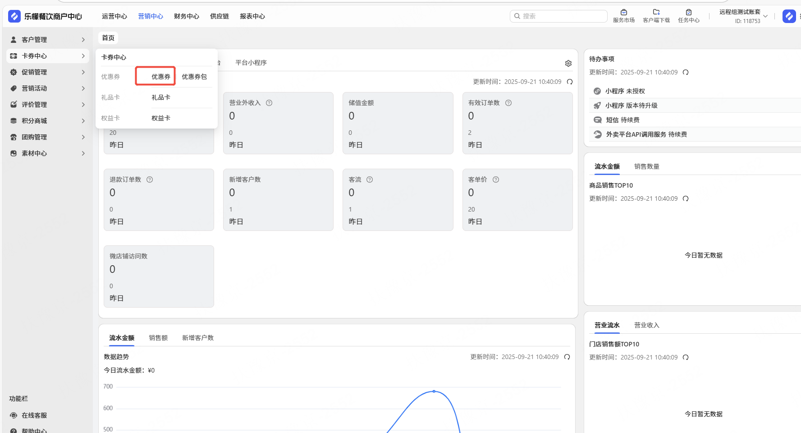Open the 储值金额 stat card

(x=398, y=123)
